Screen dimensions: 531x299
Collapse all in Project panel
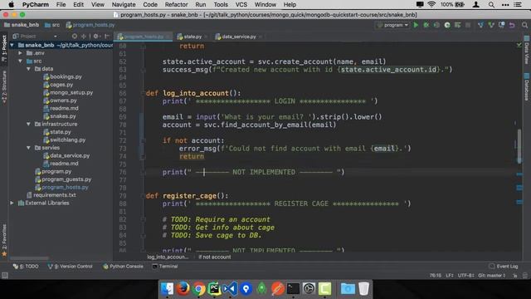point(83,37)
